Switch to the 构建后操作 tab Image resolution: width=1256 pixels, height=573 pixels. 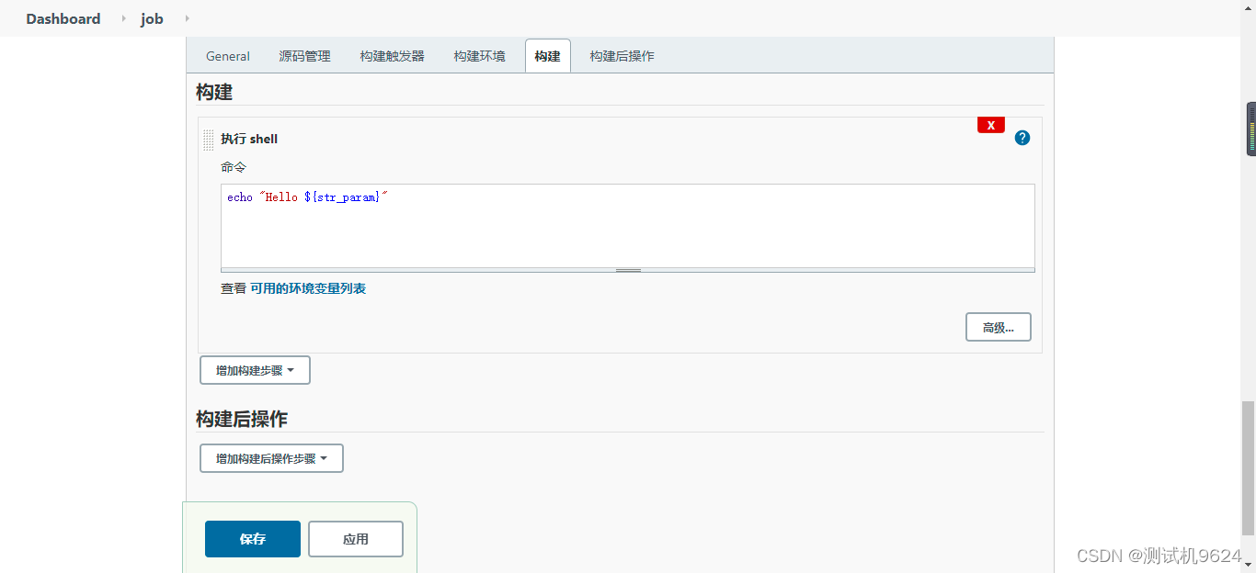(622, 56)
